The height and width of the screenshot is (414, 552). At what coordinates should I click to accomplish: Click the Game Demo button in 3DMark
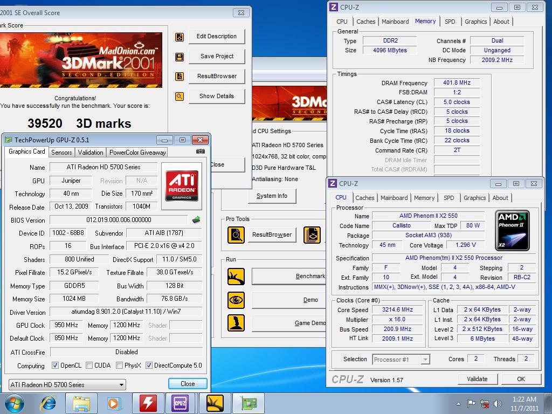click(x=289, y=323)
